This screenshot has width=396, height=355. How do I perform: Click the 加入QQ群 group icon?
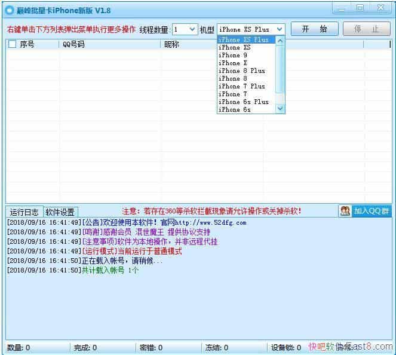345,211
